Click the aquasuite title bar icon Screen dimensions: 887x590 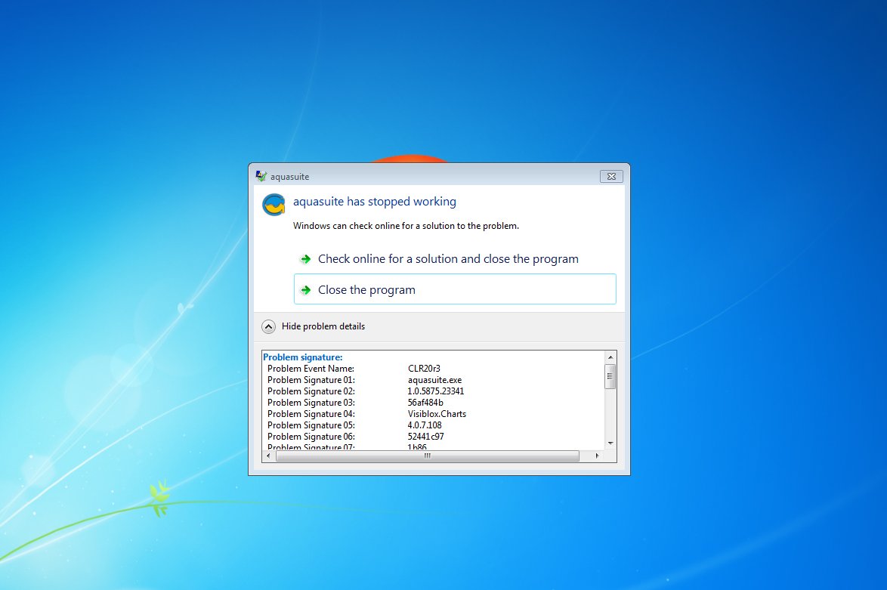(261, 177)
